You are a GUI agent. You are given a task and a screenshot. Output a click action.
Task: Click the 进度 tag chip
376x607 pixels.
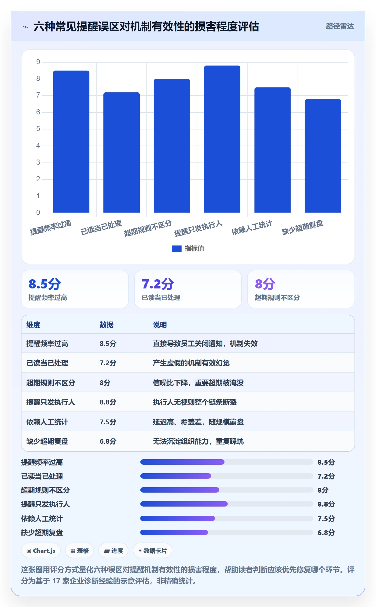[113, 551]
